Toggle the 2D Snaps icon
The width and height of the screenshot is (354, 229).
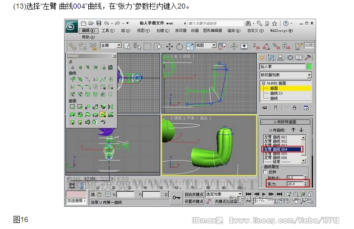(256, 46)
